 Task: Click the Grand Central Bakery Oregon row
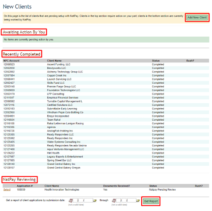[x=64, y=168]
